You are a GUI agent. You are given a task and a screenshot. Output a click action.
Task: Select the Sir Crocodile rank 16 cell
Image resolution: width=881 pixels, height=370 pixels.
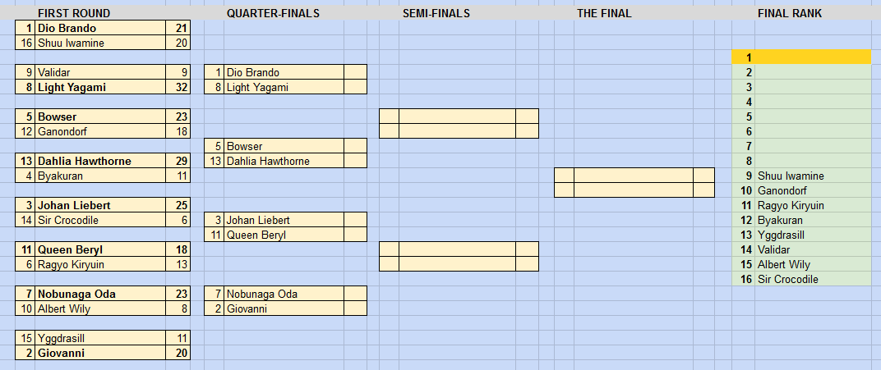pos(813,279)
